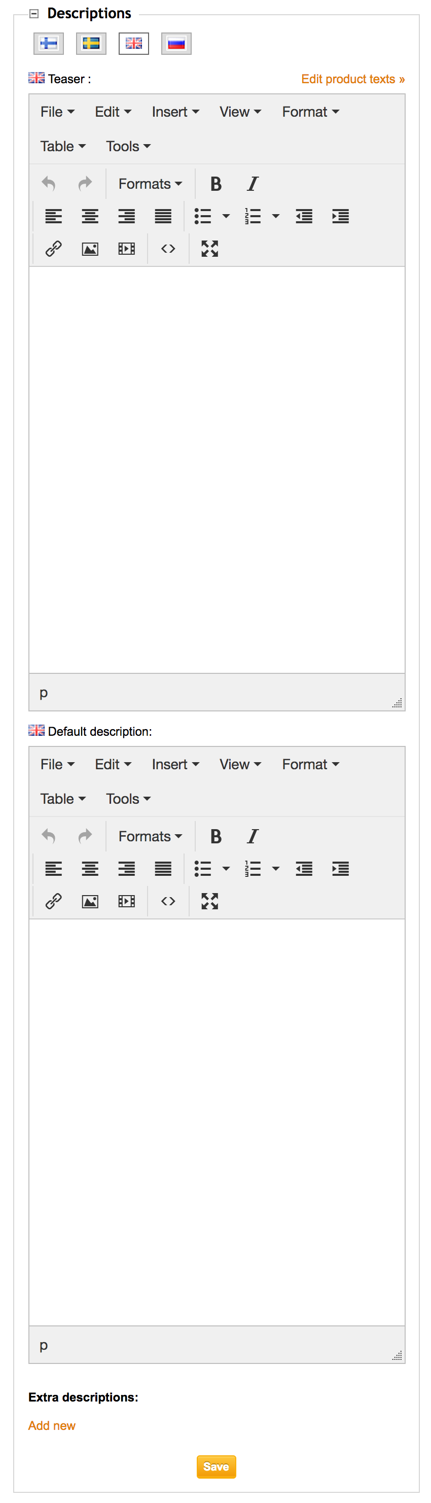
Task: Open Format menu in Default description editor
Action: [x=310, y=764]
